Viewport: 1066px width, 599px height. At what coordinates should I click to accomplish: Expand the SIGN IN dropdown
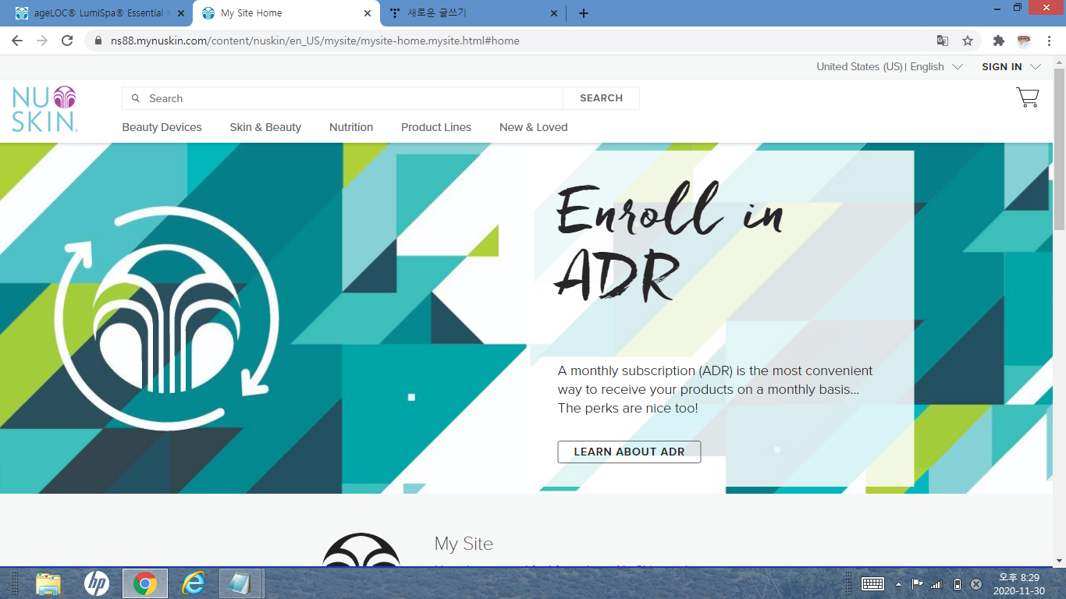pyautogui.click(x=1011, y=67)
